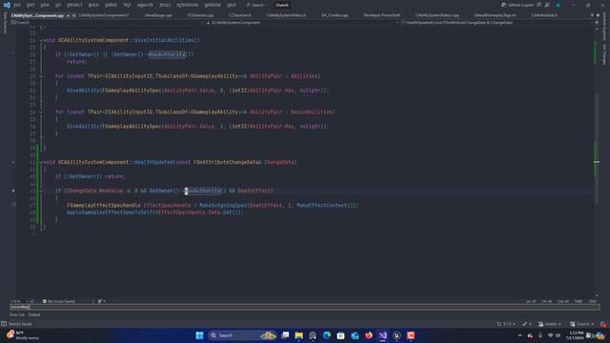Image resolution: width=610 pixels, height=343 pixels.
Task: Open the Analyze menu
Action: 145,5
